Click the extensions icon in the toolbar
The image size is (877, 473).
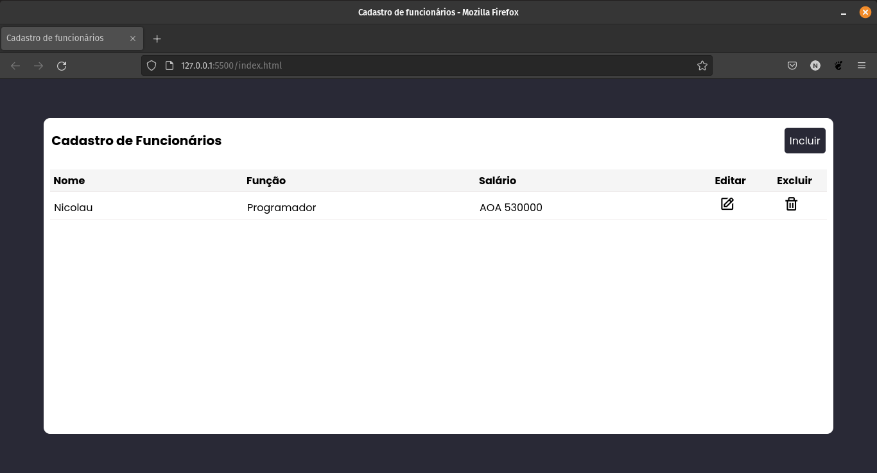[838, 65]
